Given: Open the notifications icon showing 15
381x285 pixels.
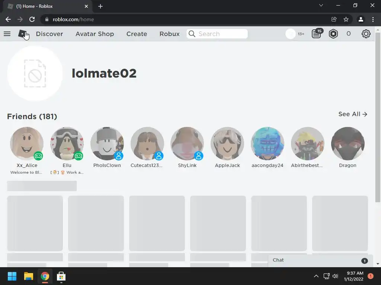Looking at the screenshot, I should [x=317, y=33].
